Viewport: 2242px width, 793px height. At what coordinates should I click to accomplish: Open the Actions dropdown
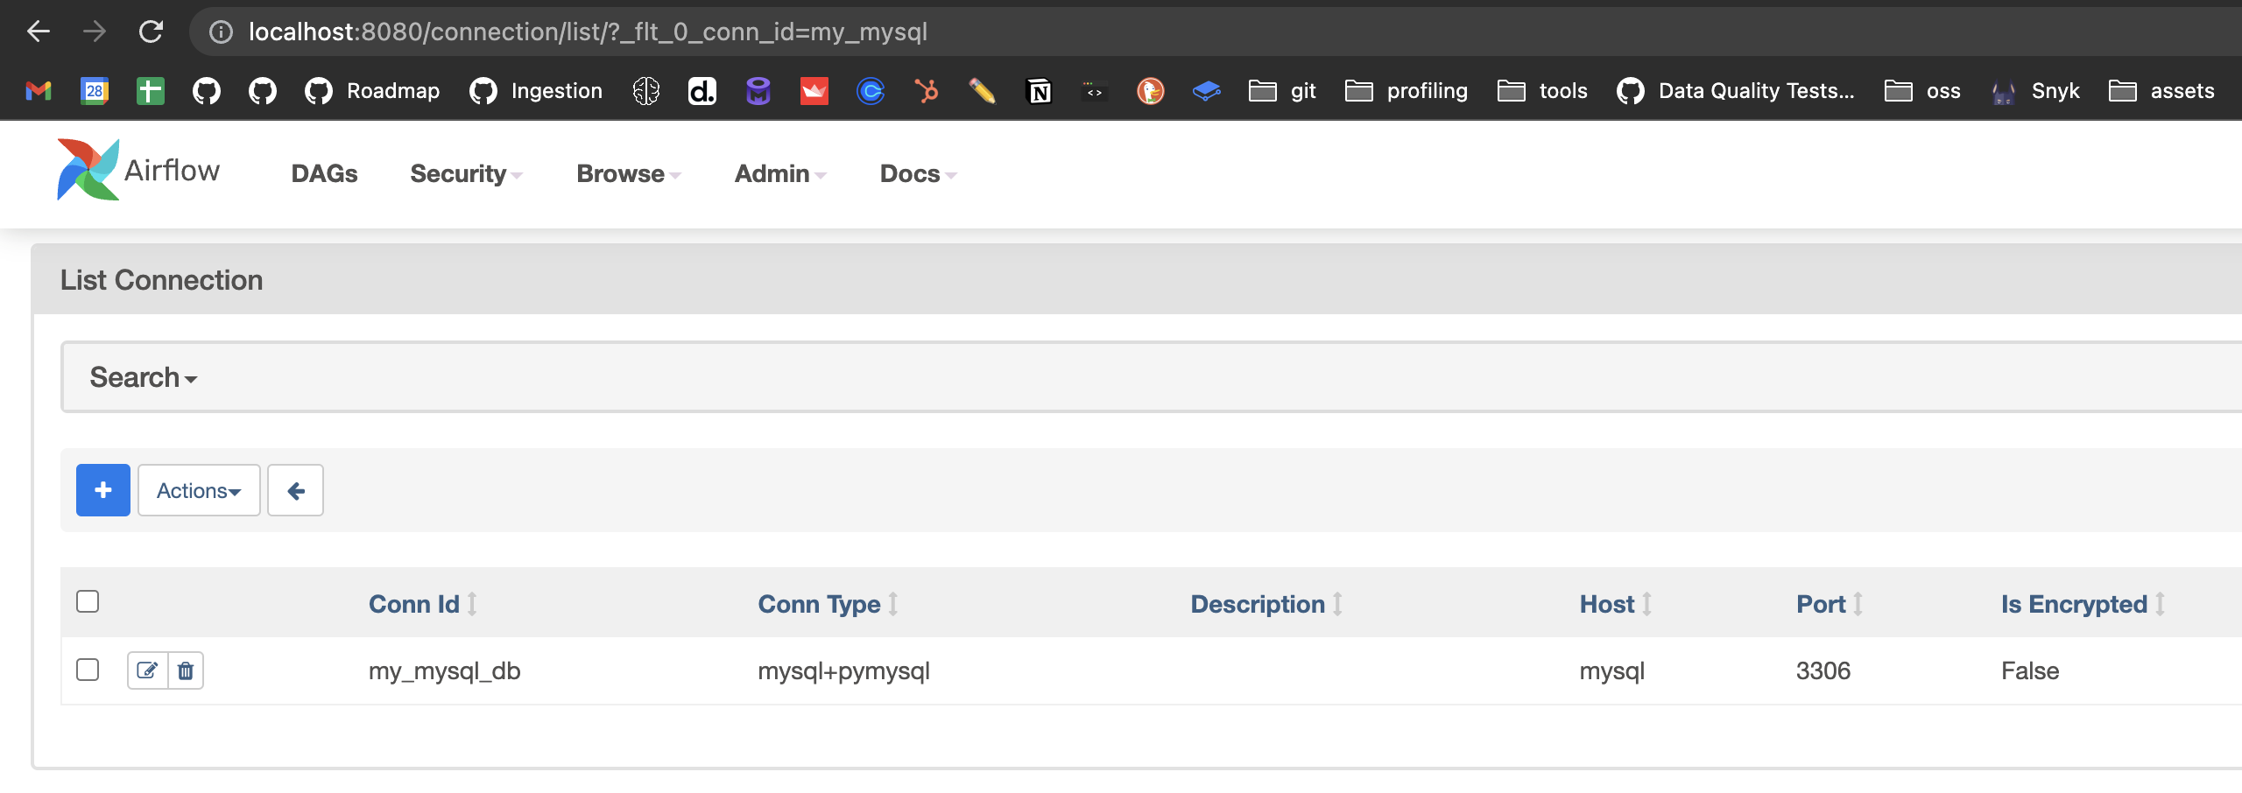pyautogui.click(x=199, y=490)
